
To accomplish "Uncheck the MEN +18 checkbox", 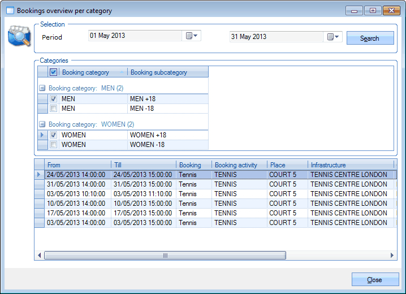I will point(54,99).
